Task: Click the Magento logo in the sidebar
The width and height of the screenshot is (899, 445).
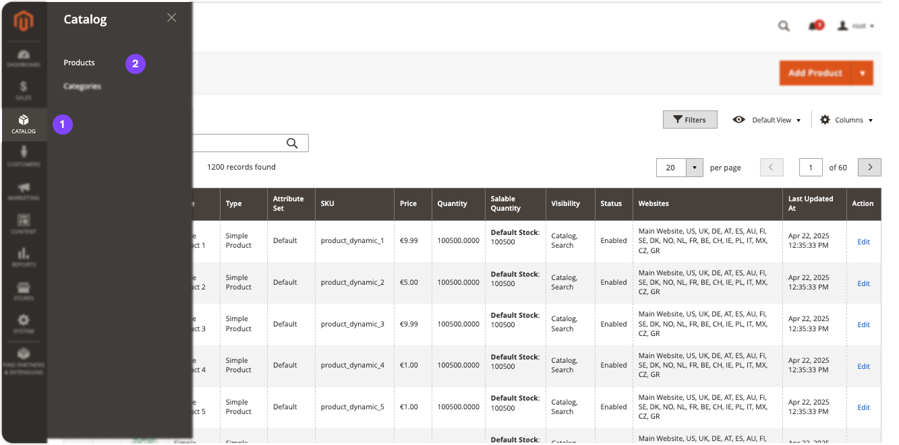Action: tap(24, 22)
